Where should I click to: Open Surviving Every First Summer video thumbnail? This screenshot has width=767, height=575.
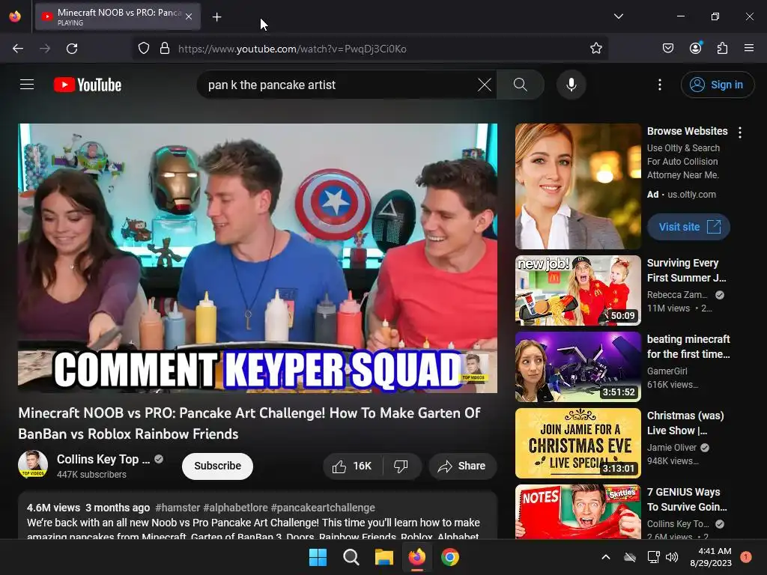[578, 290]
